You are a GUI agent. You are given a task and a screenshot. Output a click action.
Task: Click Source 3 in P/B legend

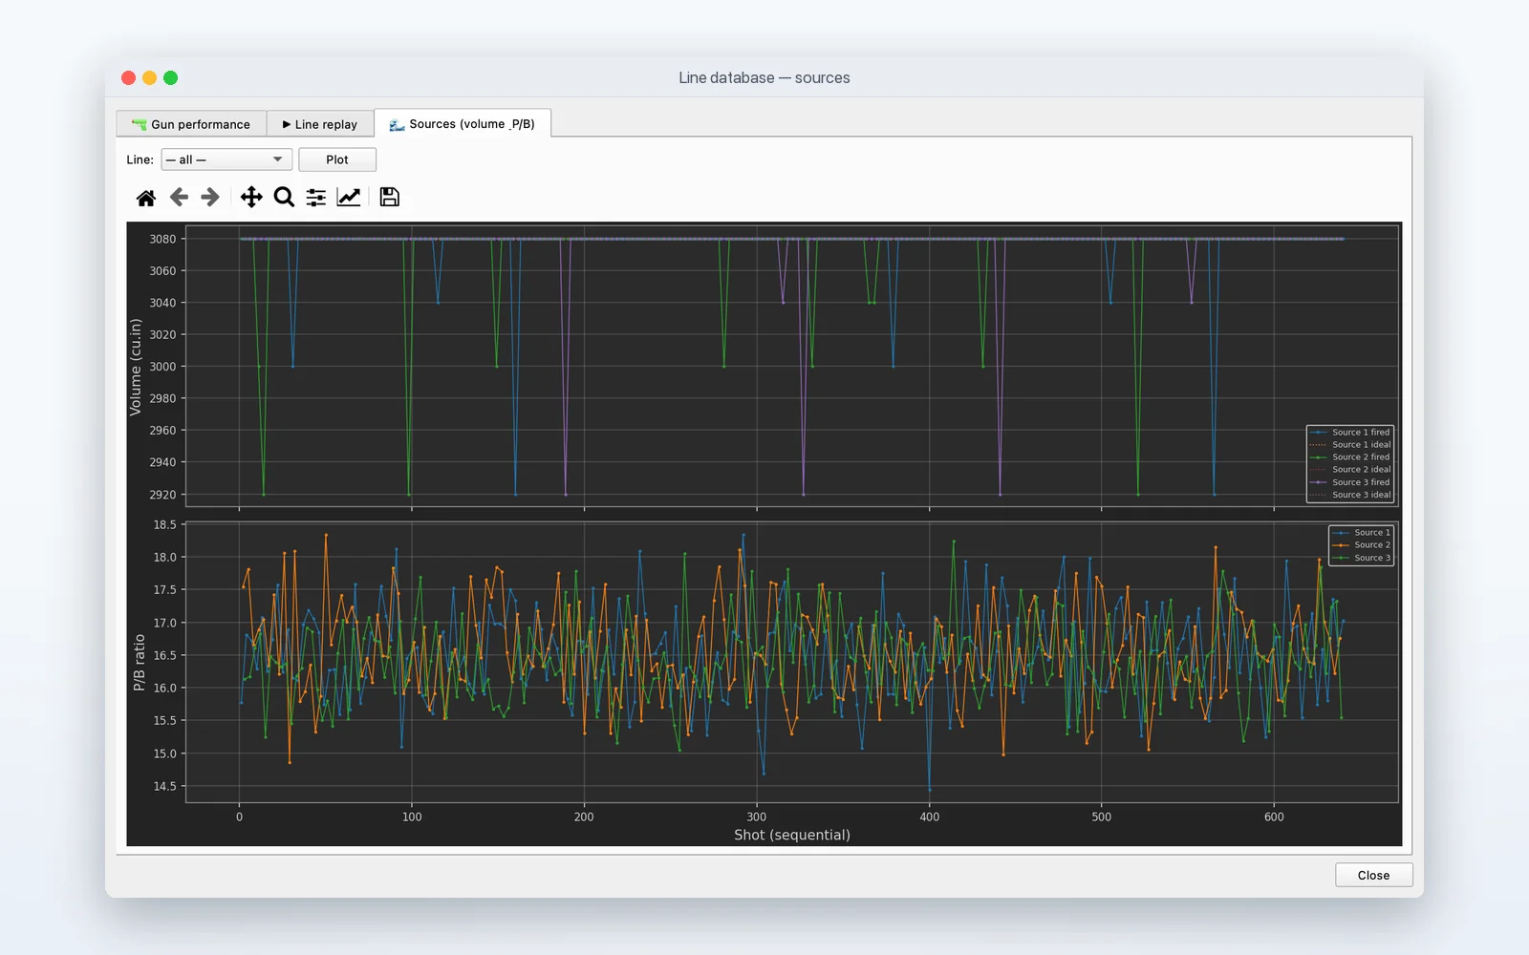click(x=1362, y=558)
